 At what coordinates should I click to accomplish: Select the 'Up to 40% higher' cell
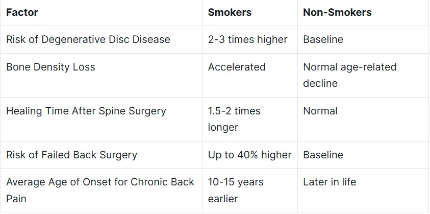click(x=249, y=155)
